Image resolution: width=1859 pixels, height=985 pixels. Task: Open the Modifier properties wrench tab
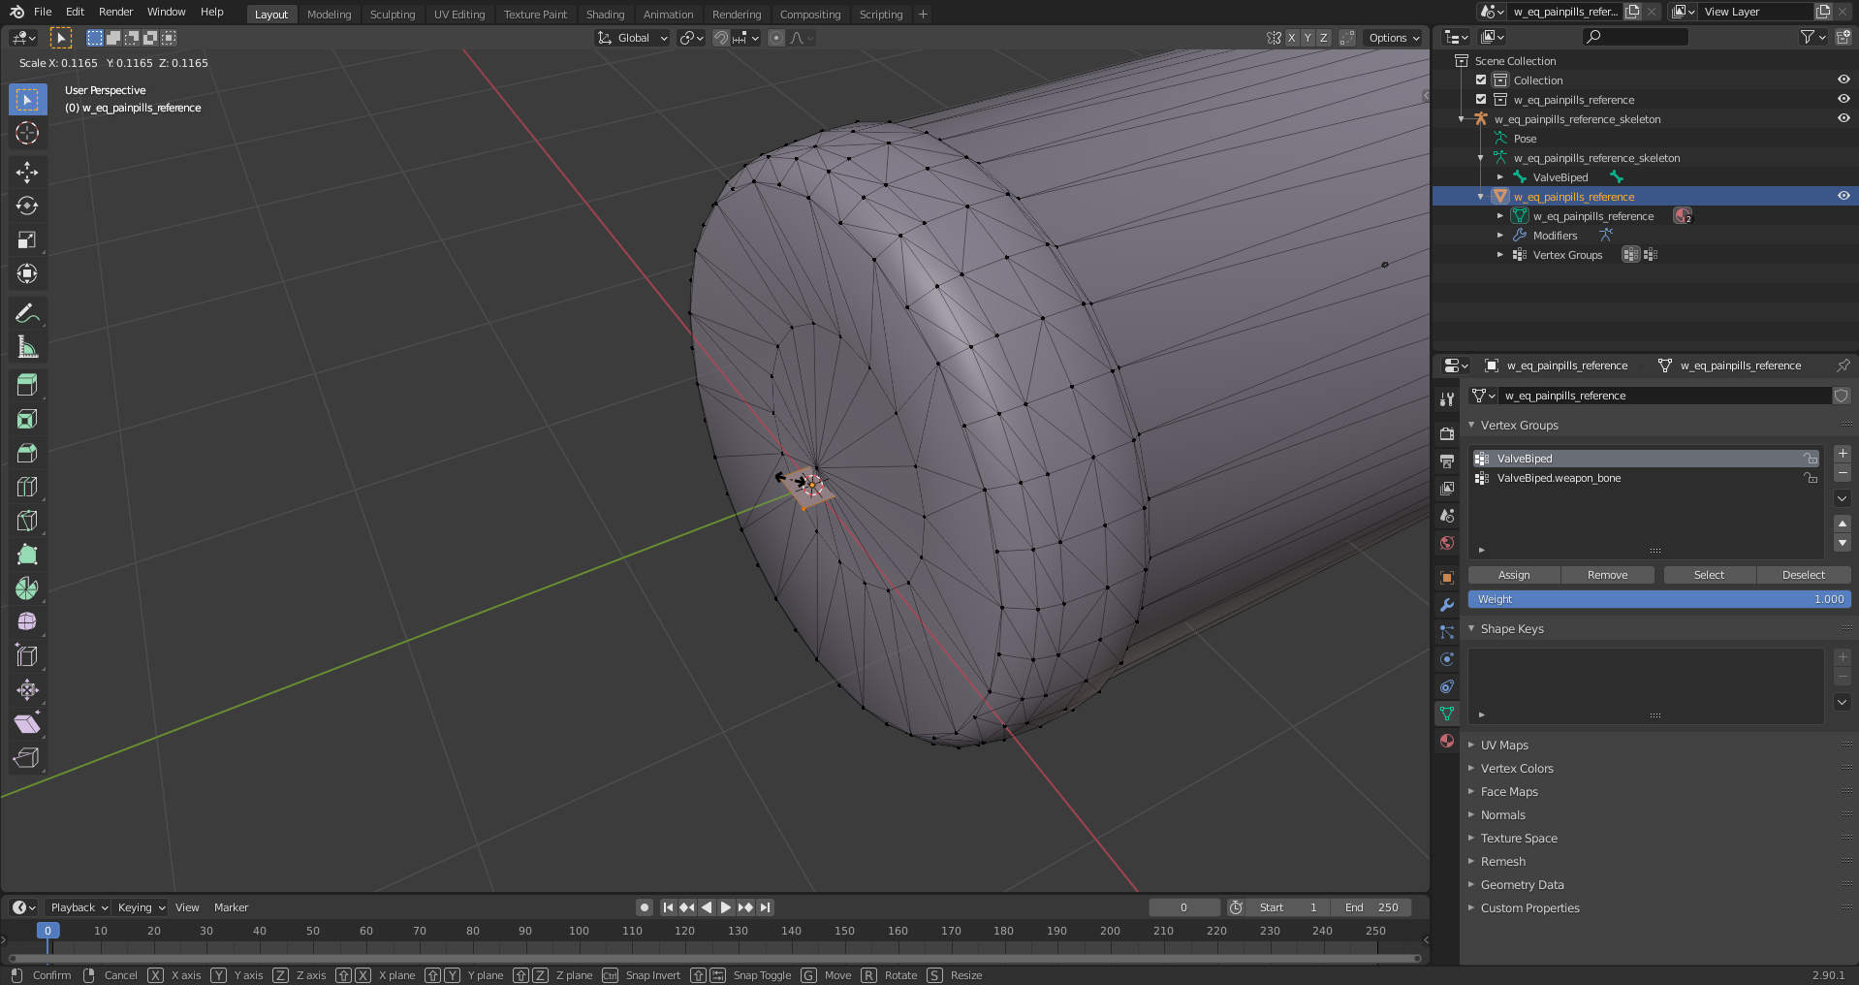[1447, 605]
